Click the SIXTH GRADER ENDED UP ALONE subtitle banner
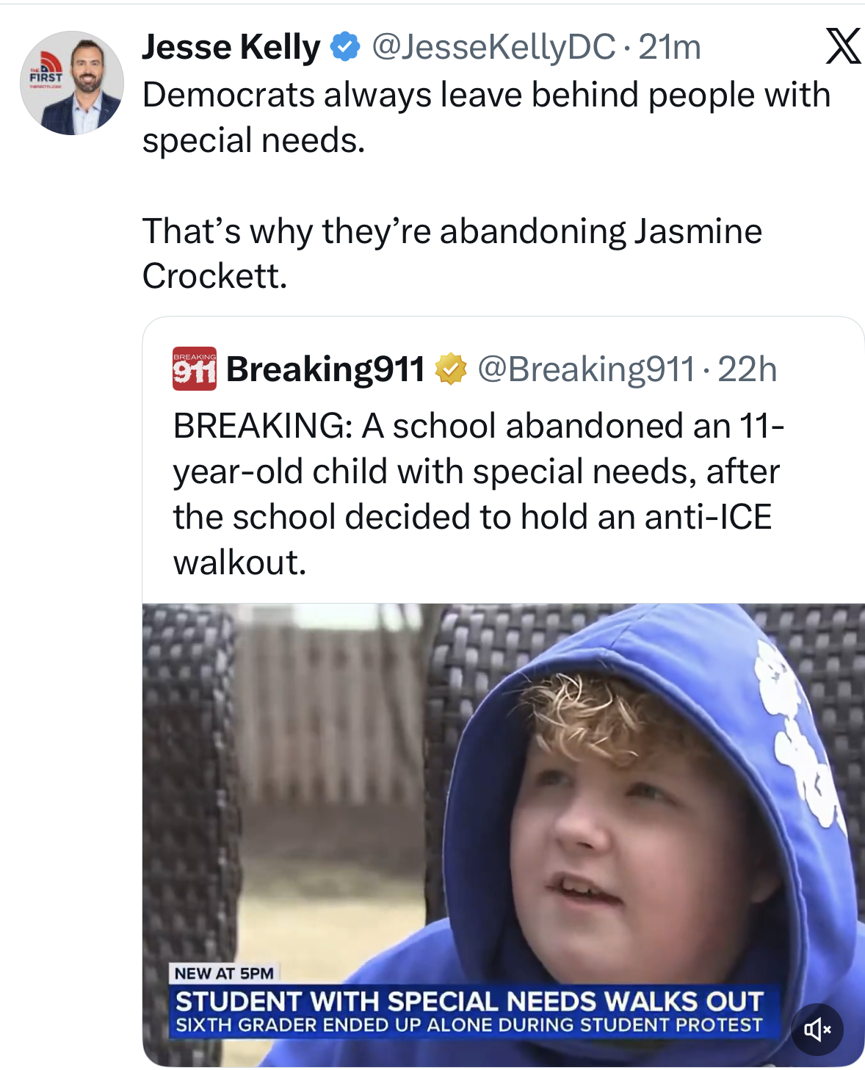This screenshot has width=865, height=1070. (469, 1025)
